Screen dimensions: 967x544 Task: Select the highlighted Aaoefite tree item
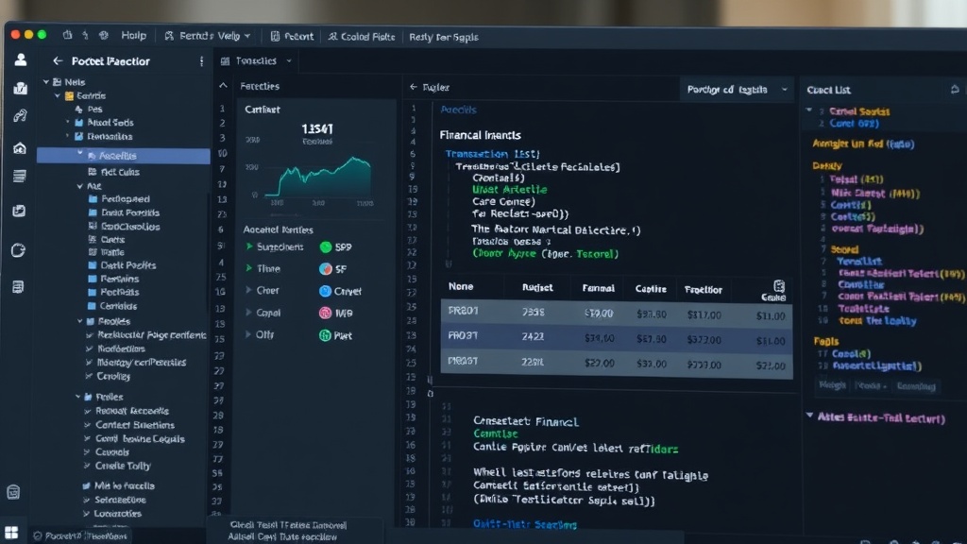[x=124, y=156]
